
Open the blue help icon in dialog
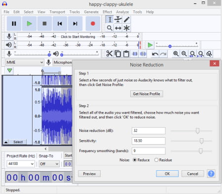tap(211, 174)
